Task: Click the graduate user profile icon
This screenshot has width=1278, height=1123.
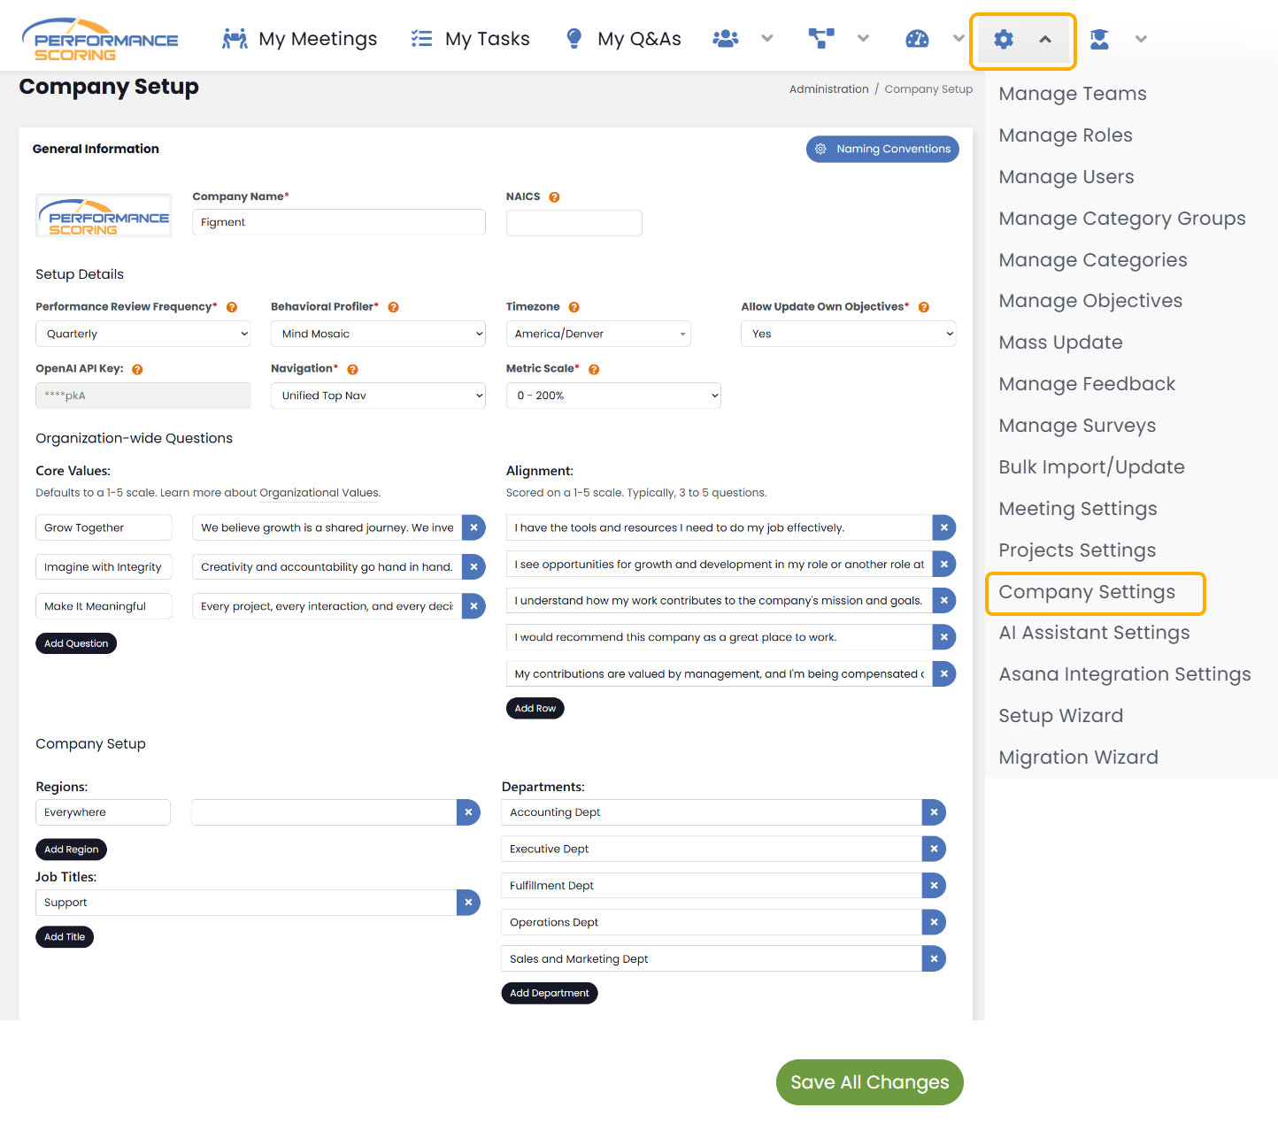Action: click(x=1099, y=39)
